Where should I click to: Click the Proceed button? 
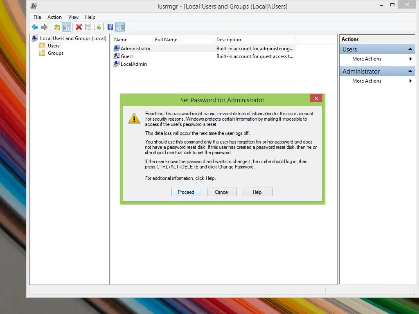coord(186,192)
